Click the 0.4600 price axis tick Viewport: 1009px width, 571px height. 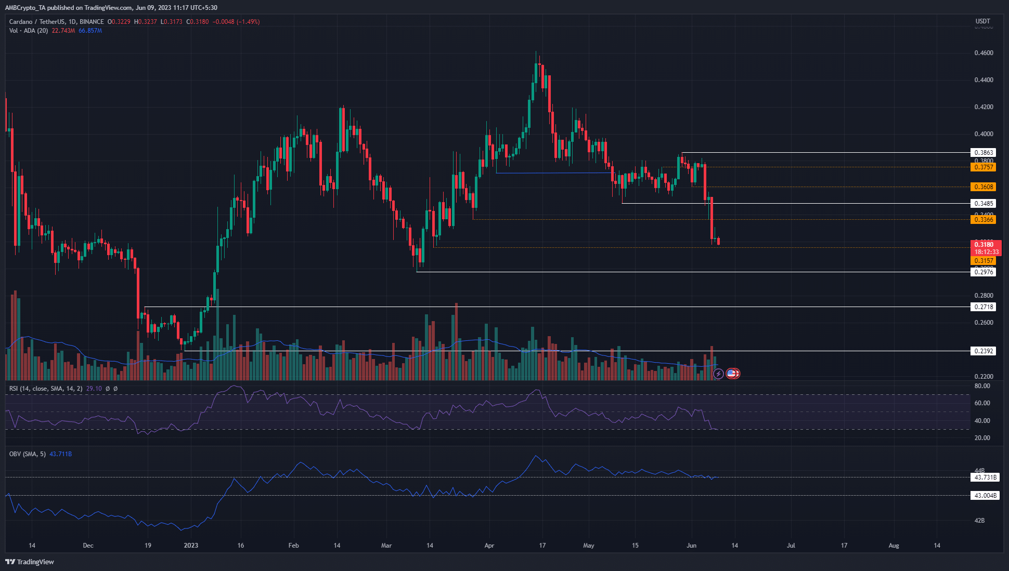coord(984,53)
